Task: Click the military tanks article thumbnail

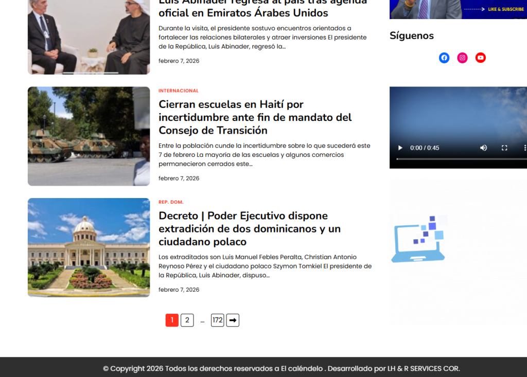Action: coord(89,136)
